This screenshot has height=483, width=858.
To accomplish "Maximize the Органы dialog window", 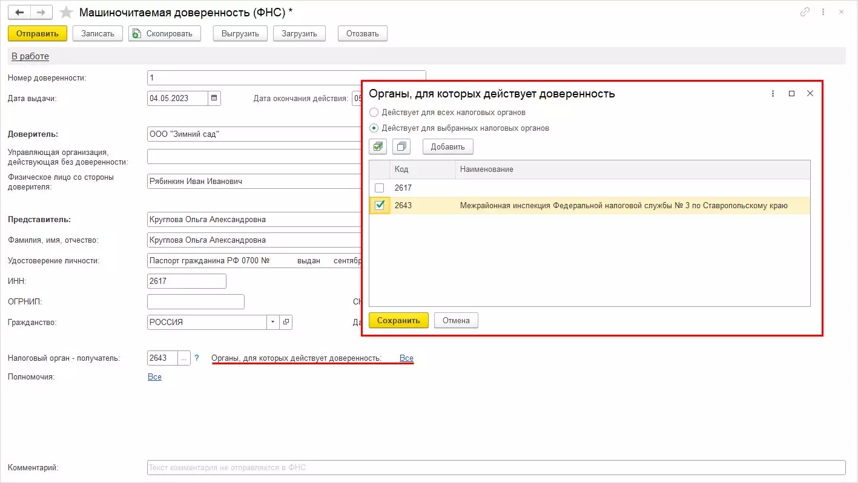I will point(791,94).
